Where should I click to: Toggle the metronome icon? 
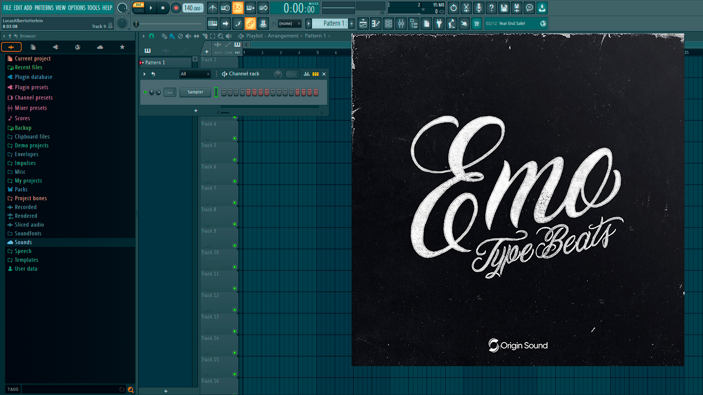213,8
